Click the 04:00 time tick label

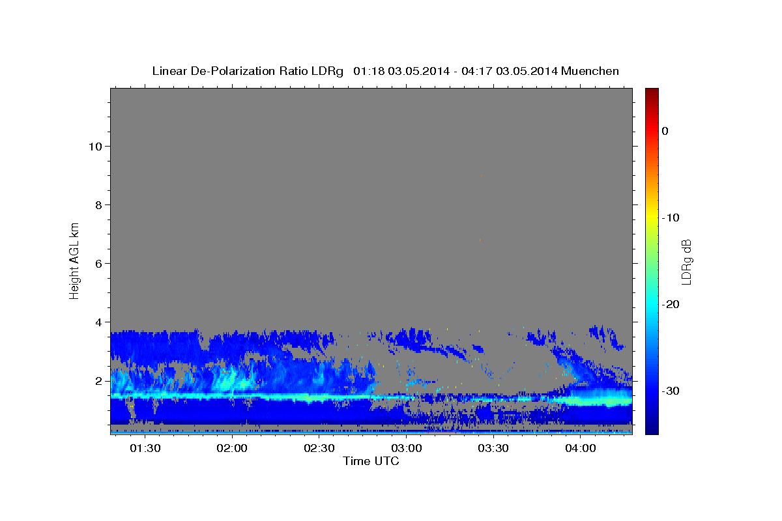[580, 449]
